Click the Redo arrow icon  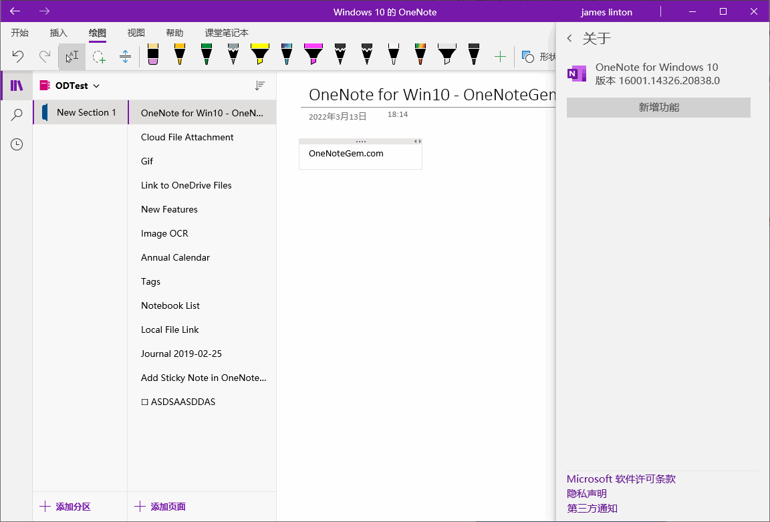45,56
